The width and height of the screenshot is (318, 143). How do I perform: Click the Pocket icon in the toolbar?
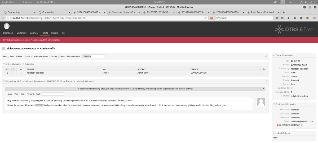pos(301,18)
